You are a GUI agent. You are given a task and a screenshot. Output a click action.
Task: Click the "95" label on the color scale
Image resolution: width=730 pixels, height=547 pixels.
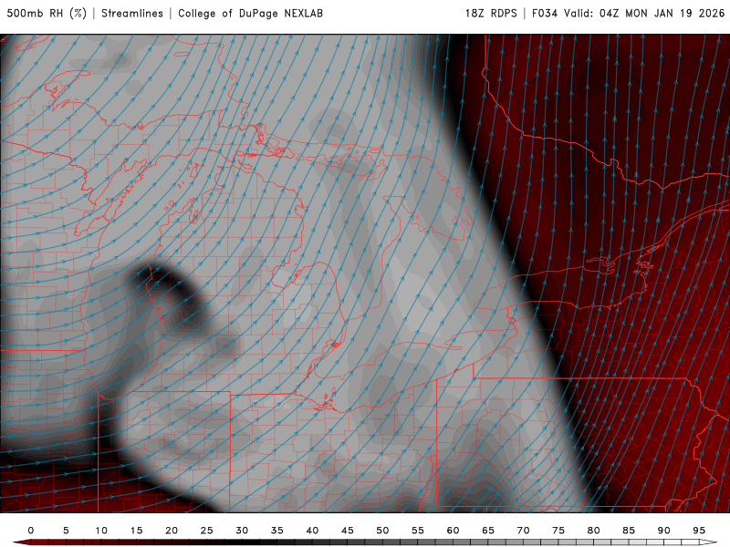coord(699,531)
